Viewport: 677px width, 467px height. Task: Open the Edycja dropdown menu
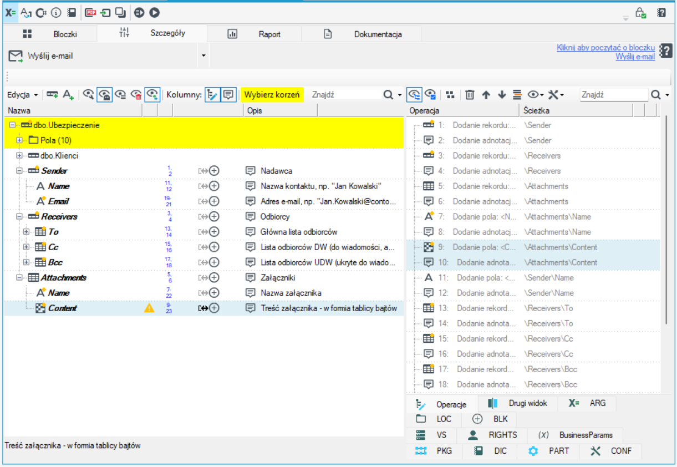coord(23,95)
